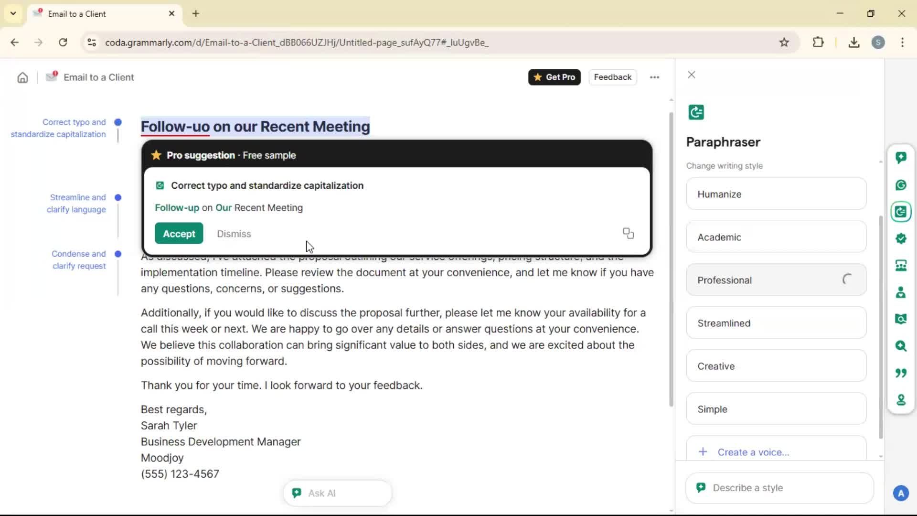The width and height of the screenshot is (917, 516).
Task: Open the three-dot more options menu
Action: [654, 77]
